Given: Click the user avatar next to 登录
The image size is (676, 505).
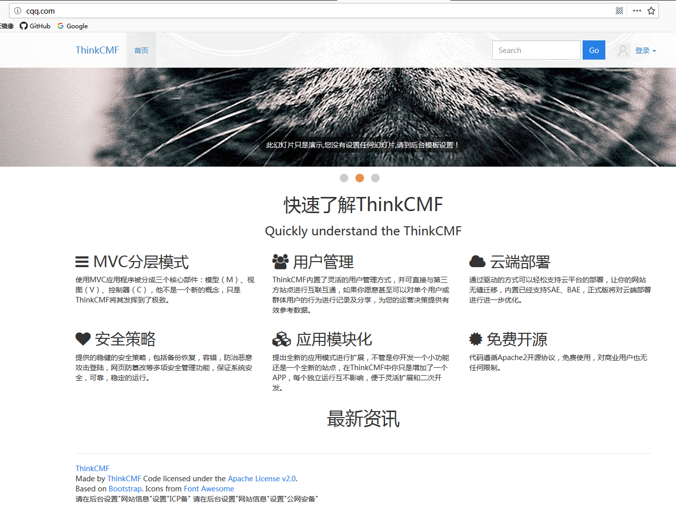Looking at the screenshot, I should (622, 50).
